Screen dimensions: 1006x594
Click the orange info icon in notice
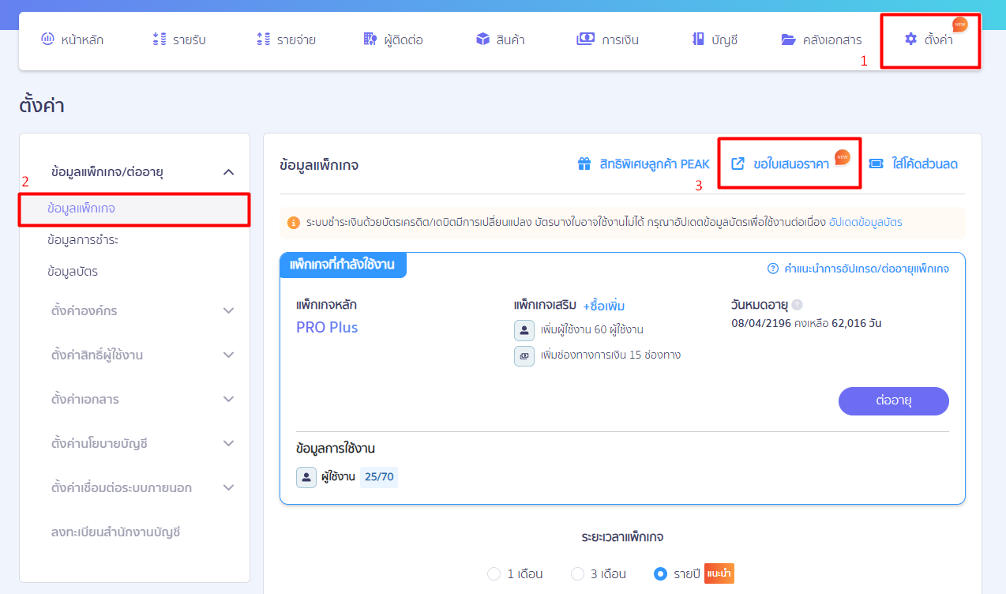click(x=294, y=223)
